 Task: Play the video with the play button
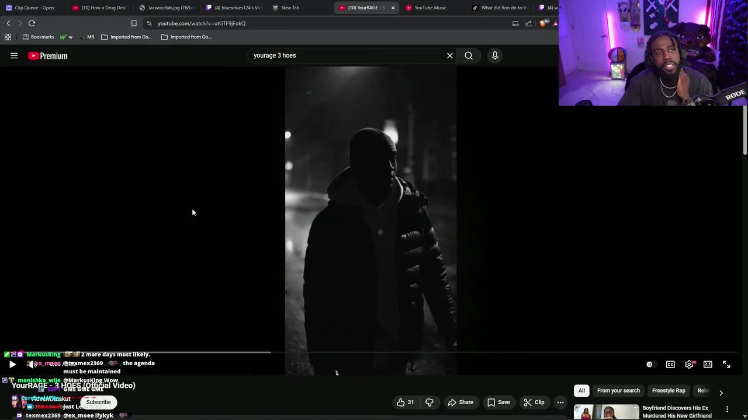[12, 364]
